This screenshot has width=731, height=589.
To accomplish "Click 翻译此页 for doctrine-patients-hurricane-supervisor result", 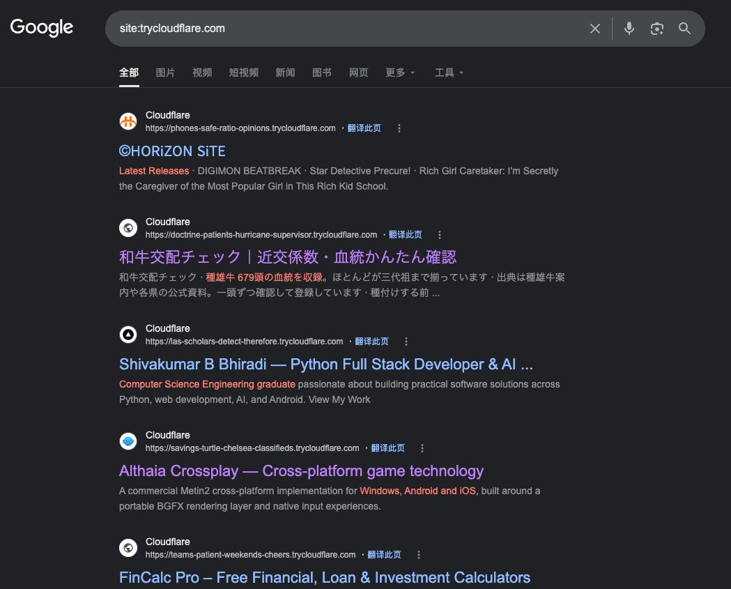I will [405, 235].
